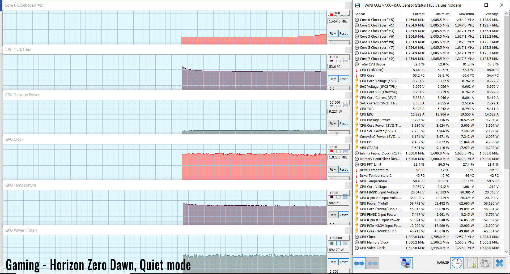Viewport: 510px width, 274px height.
Task: Click the lightning icon beside APU STAPM
Action: (357, 148)
